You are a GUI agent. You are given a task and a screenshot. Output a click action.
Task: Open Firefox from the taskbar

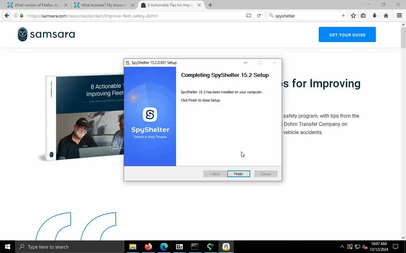click(x=148, y=247)
